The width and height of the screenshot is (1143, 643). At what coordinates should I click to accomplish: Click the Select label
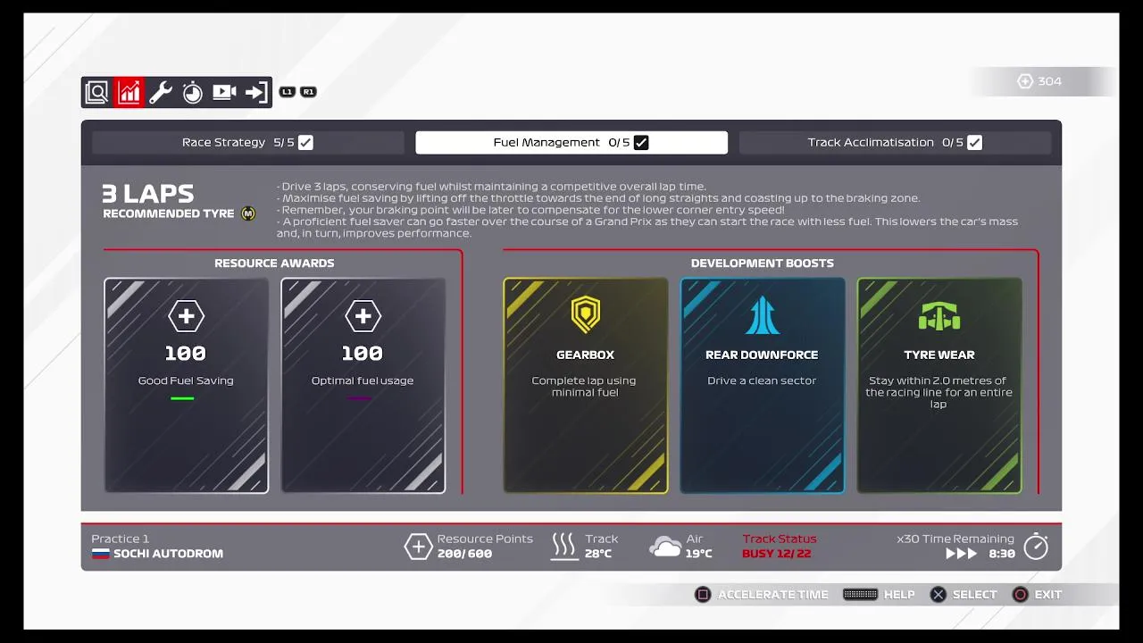[x=974, y=595]
